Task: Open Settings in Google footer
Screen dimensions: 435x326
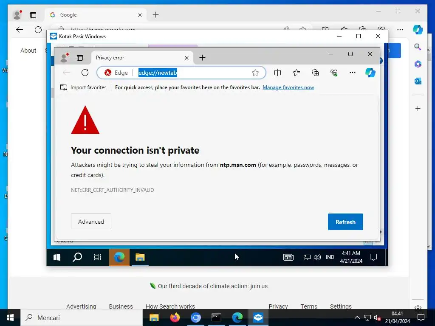Action: 341,306
